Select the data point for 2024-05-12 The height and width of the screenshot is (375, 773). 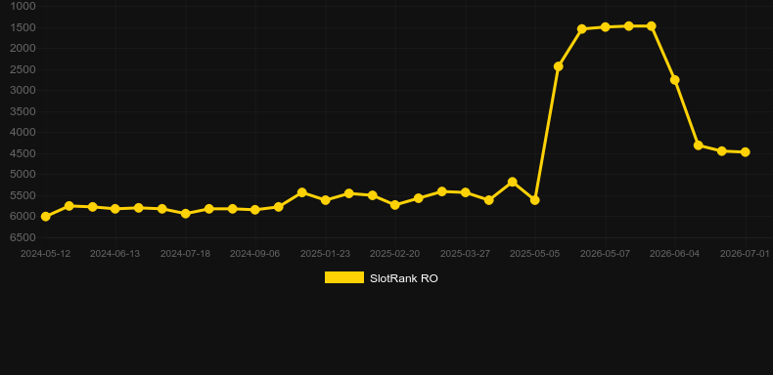pyautogui.click(x=45, y=217)
